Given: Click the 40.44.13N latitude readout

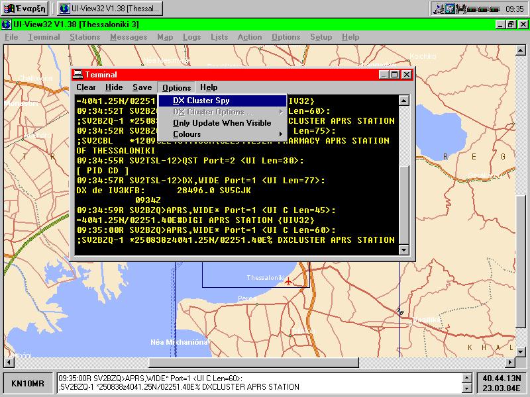Looking at the screenshot, I should click(x=502, y=378).
